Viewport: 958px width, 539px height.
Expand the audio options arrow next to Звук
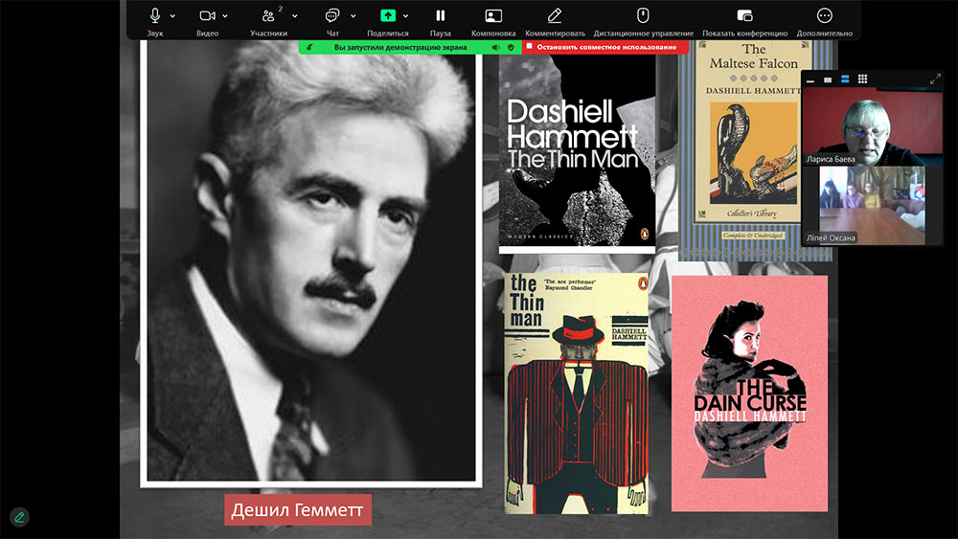(173, 16)
